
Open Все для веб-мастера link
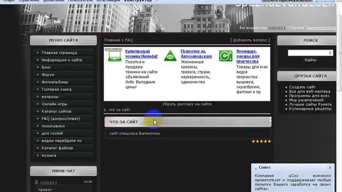tap(309, 91)
